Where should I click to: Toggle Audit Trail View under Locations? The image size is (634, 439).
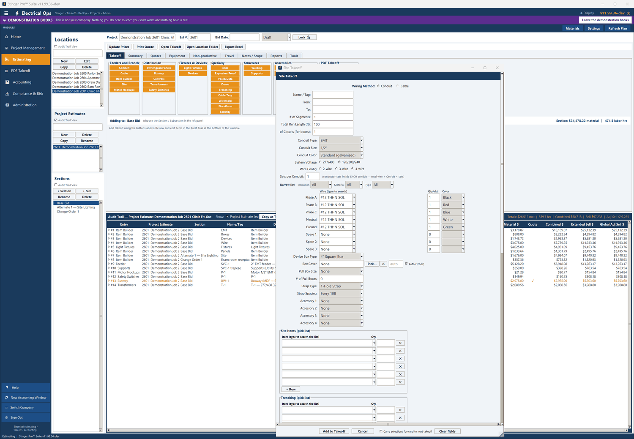pyautogui.click(x=56, y=46)
